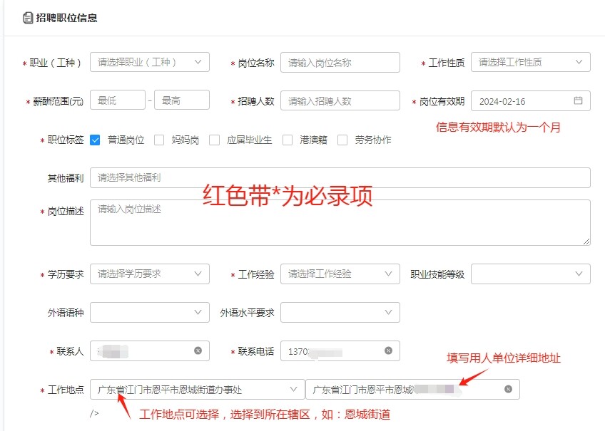605x431 pixels.
Task: Expand the 工作经验 dropdown
Action: pyautogui.click(x=340, y=274)
